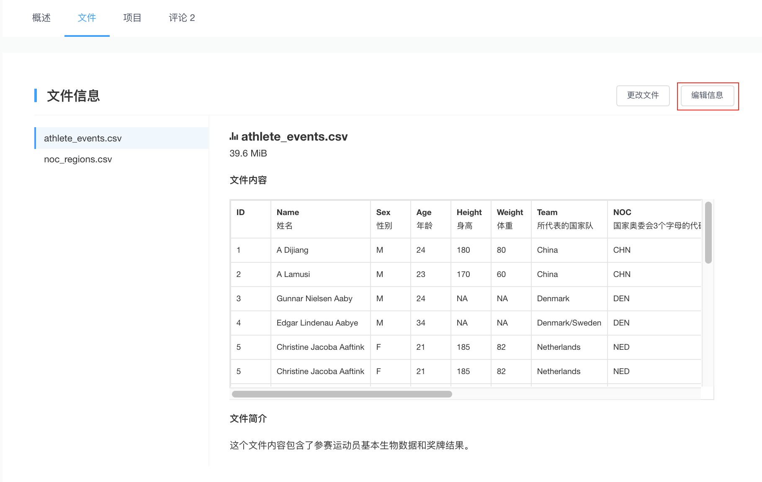
Task: Click the CHN cell in A Dijiang's row
Action: click(654, 250)
